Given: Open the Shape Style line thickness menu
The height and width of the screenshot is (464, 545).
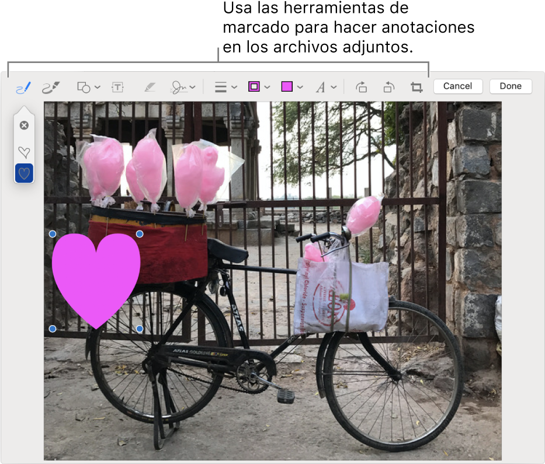Looking at the screenshot, I should (225, 88).
